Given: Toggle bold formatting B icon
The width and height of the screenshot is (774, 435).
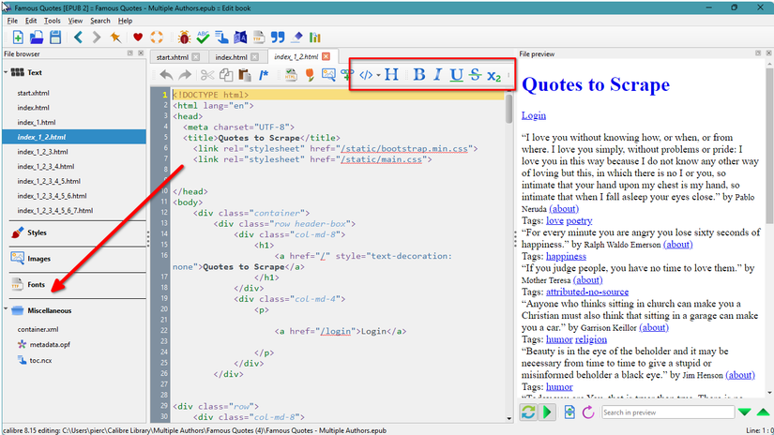Looking at the screenshot, I should 419,74.
